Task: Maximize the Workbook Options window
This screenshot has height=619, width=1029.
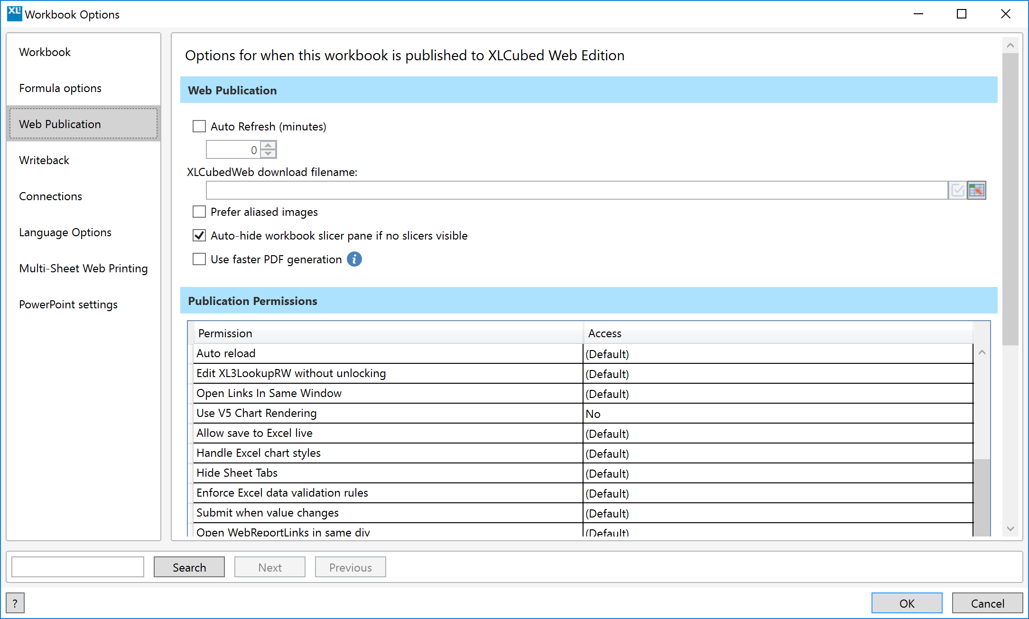Action: tap(962, 14)
